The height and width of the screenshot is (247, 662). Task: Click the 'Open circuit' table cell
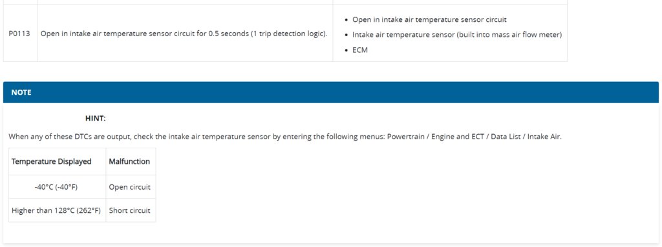coord(131,187)
